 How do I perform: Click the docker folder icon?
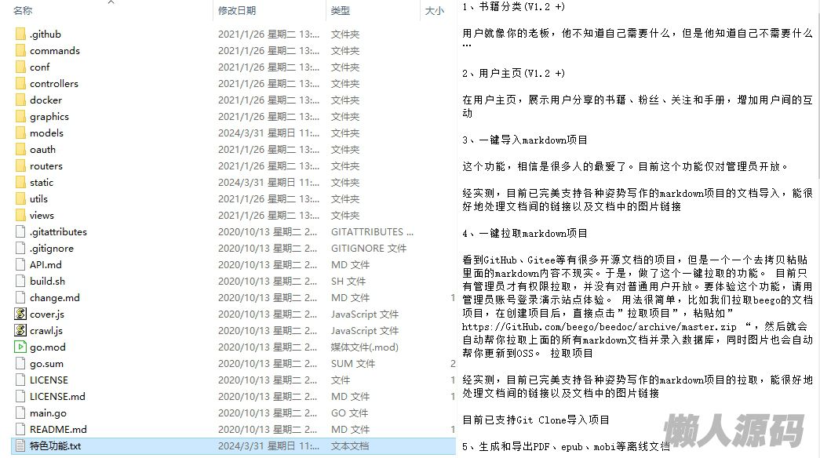click(x=20, y=100)
